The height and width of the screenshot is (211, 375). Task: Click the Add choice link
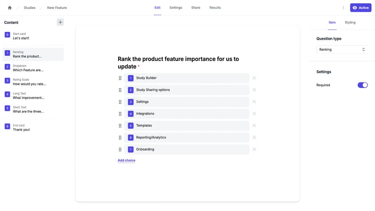coord(127,160)
